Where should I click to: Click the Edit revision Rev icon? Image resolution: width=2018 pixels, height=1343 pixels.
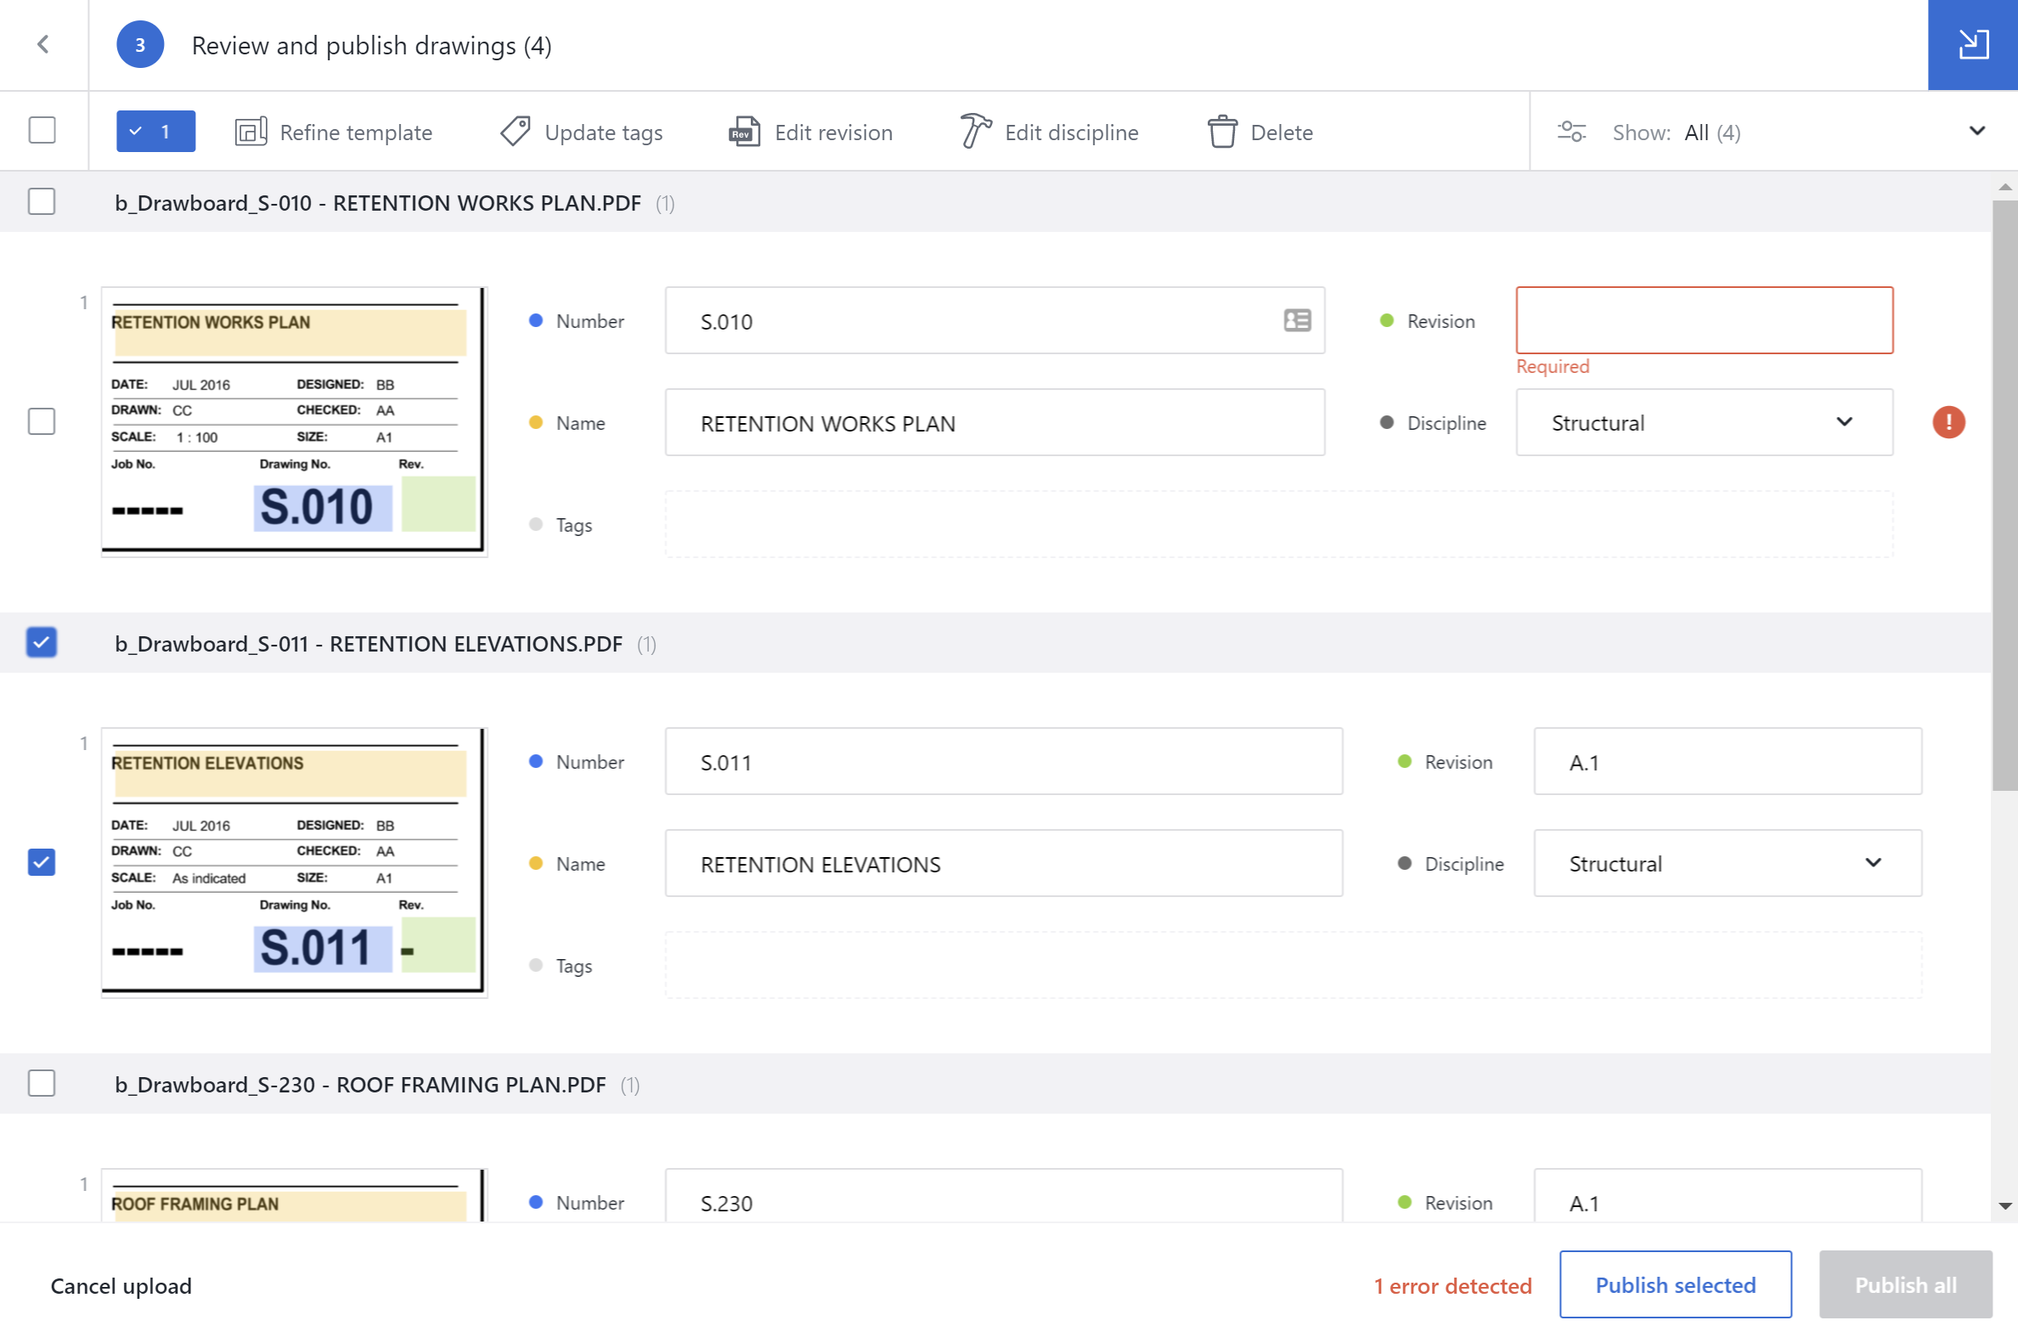(744, 132)
